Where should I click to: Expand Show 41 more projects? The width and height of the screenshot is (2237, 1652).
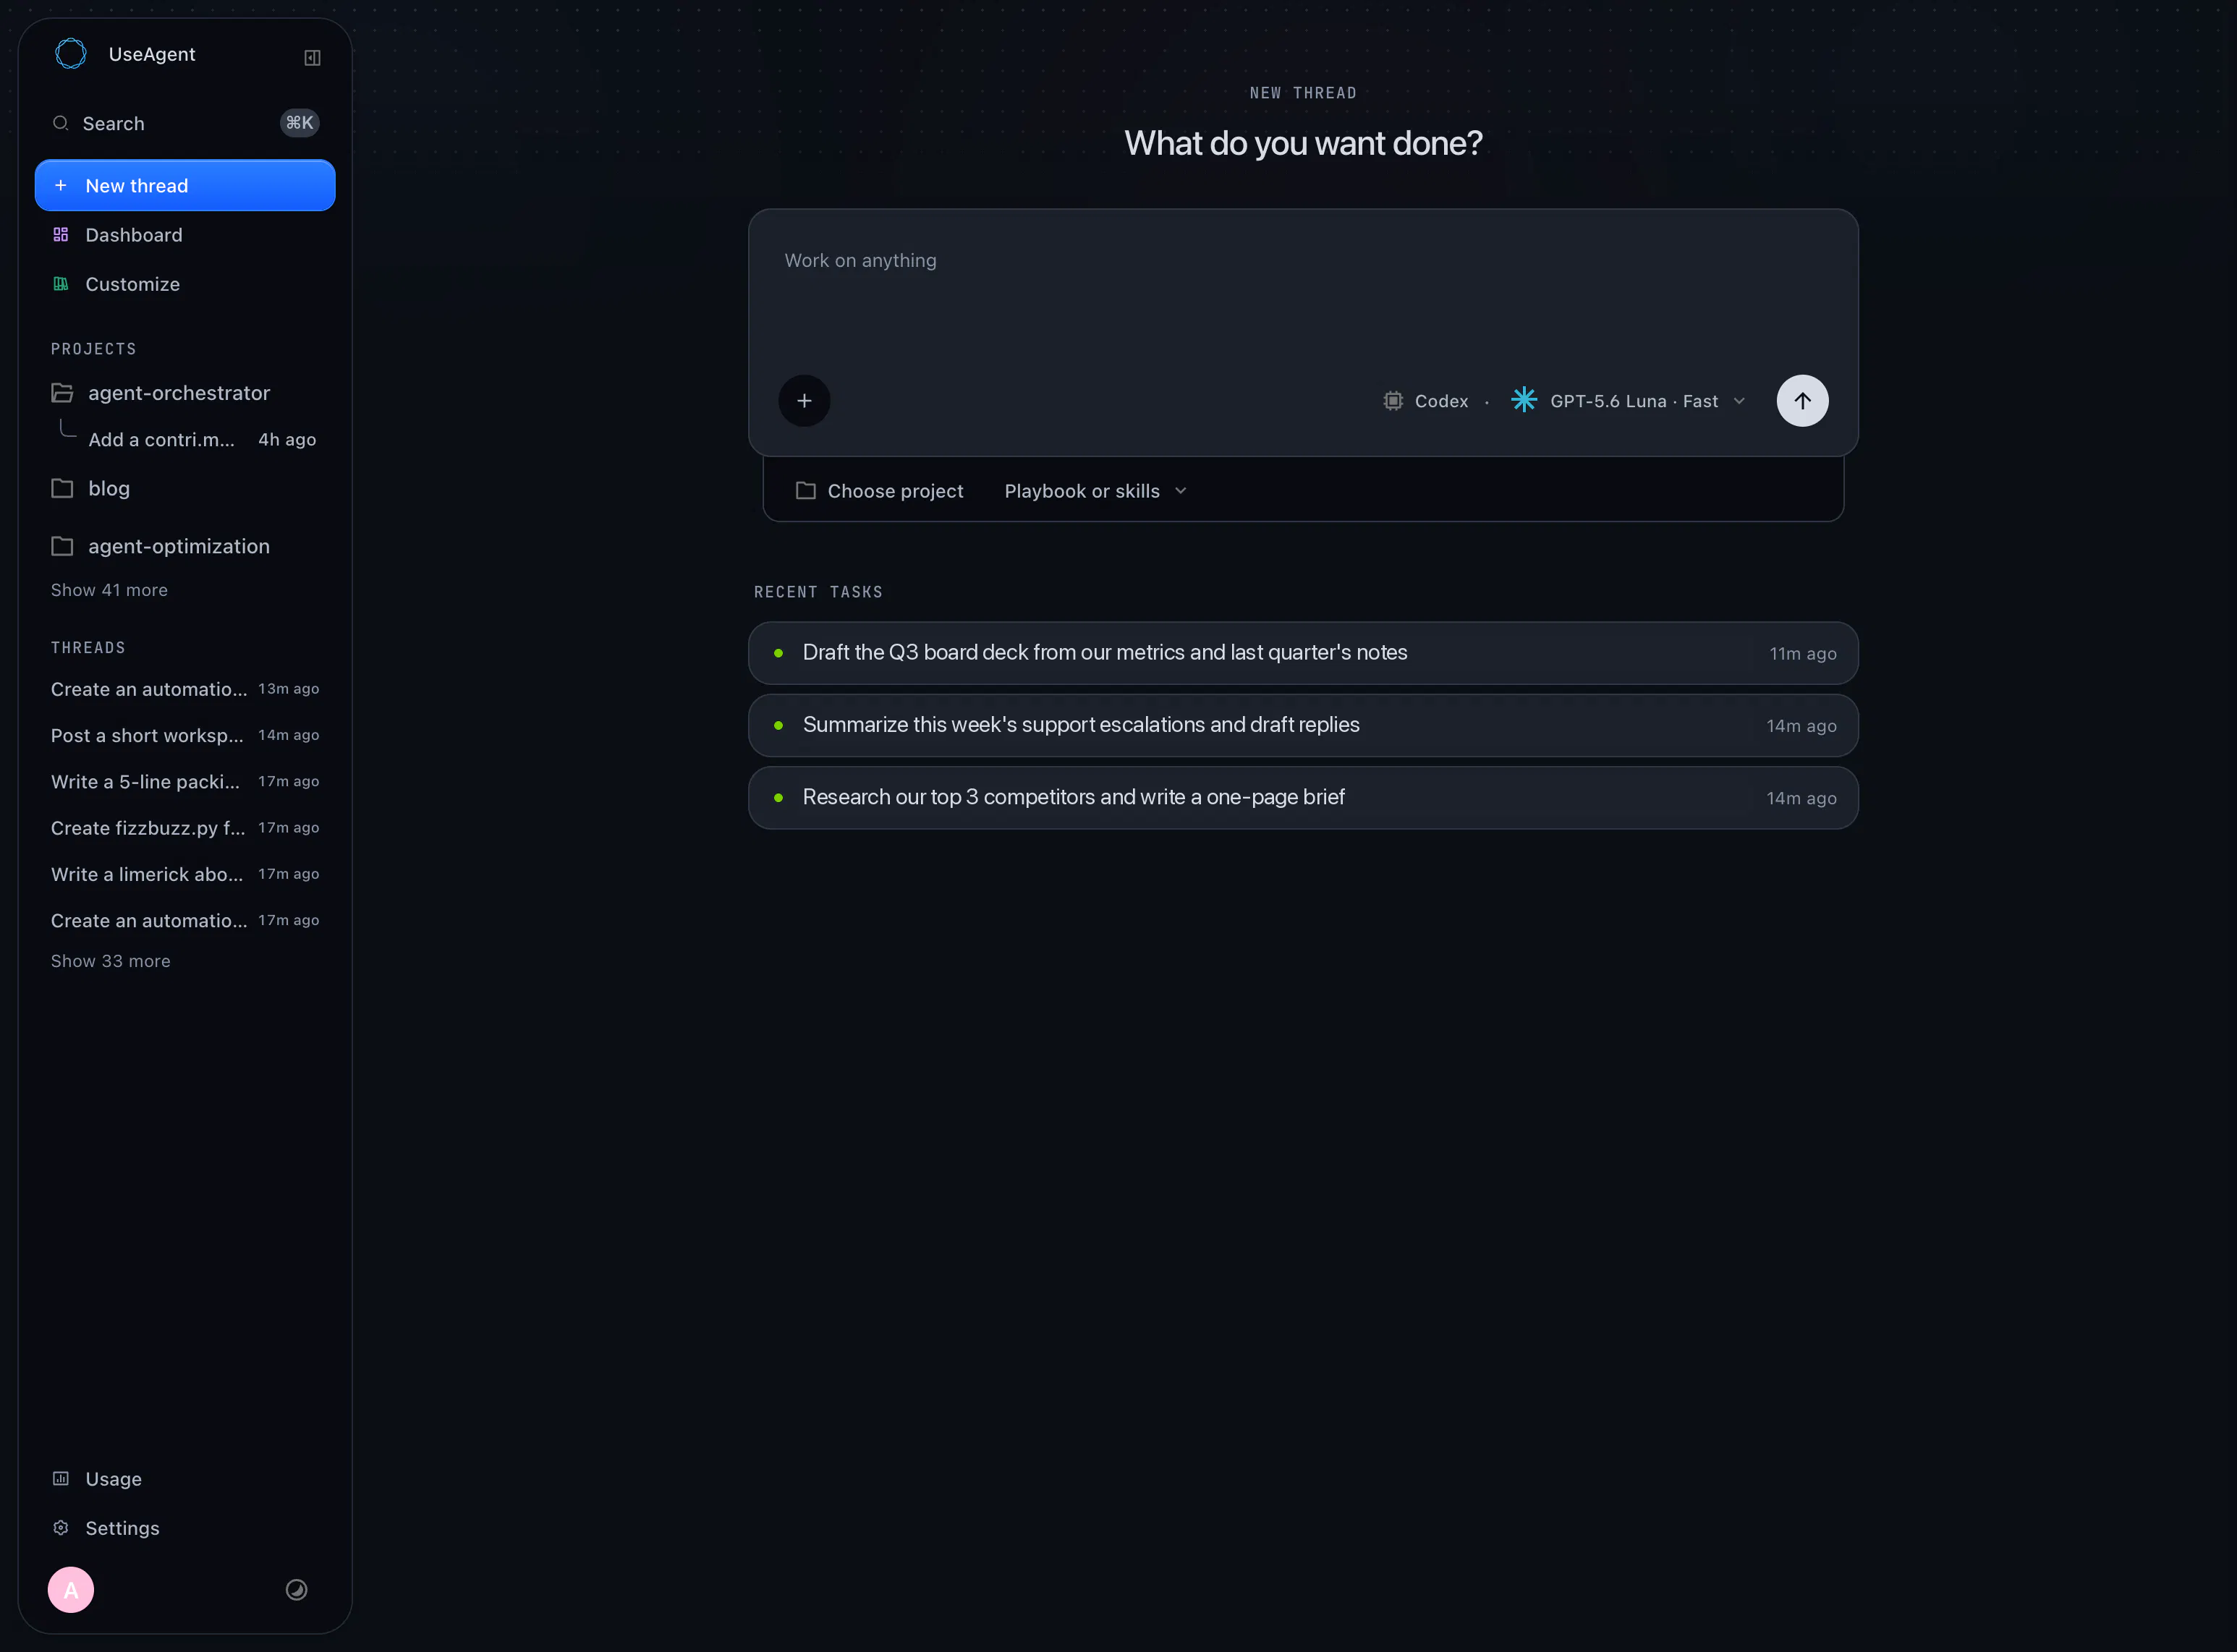(109, 590)
